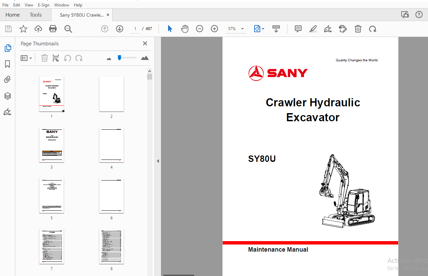
Task: Rotate thumbnails clockwise
Action: point(79,58)
